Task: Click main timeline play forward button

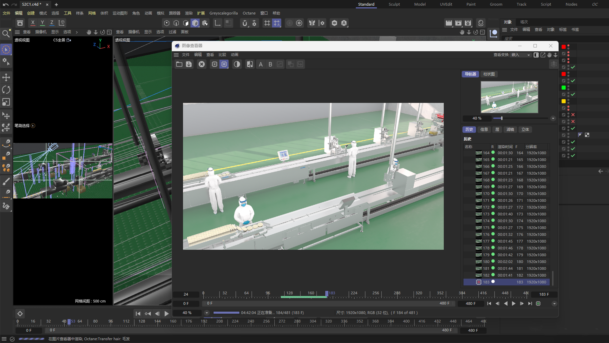Action: 167,314
